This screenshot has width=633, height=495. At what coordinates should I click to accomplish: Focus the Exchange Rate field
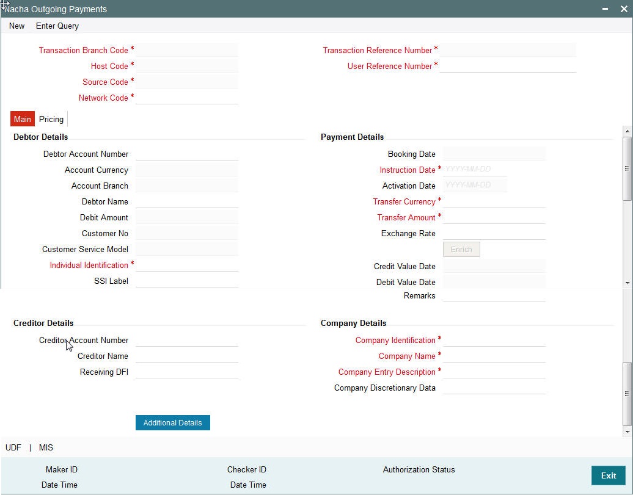(494, 233)
